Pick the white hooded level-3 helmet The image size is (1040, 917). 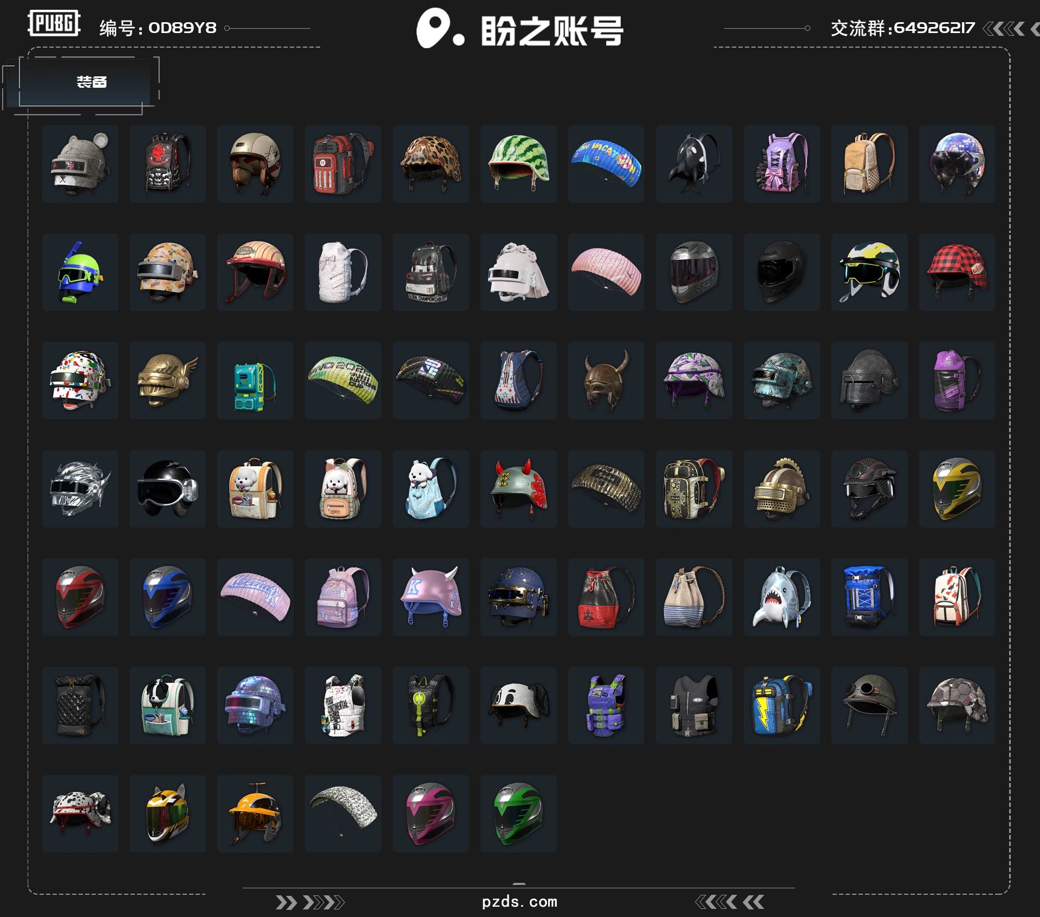click(x=518, y=272)
